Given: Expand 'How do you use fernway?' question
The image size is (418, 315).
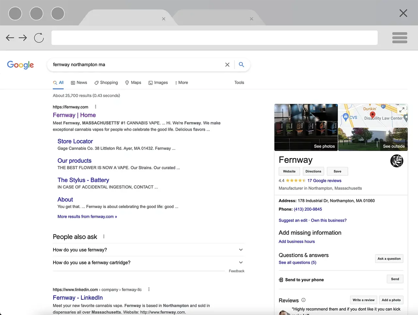Looking at the screenshot, I should 149,250.
